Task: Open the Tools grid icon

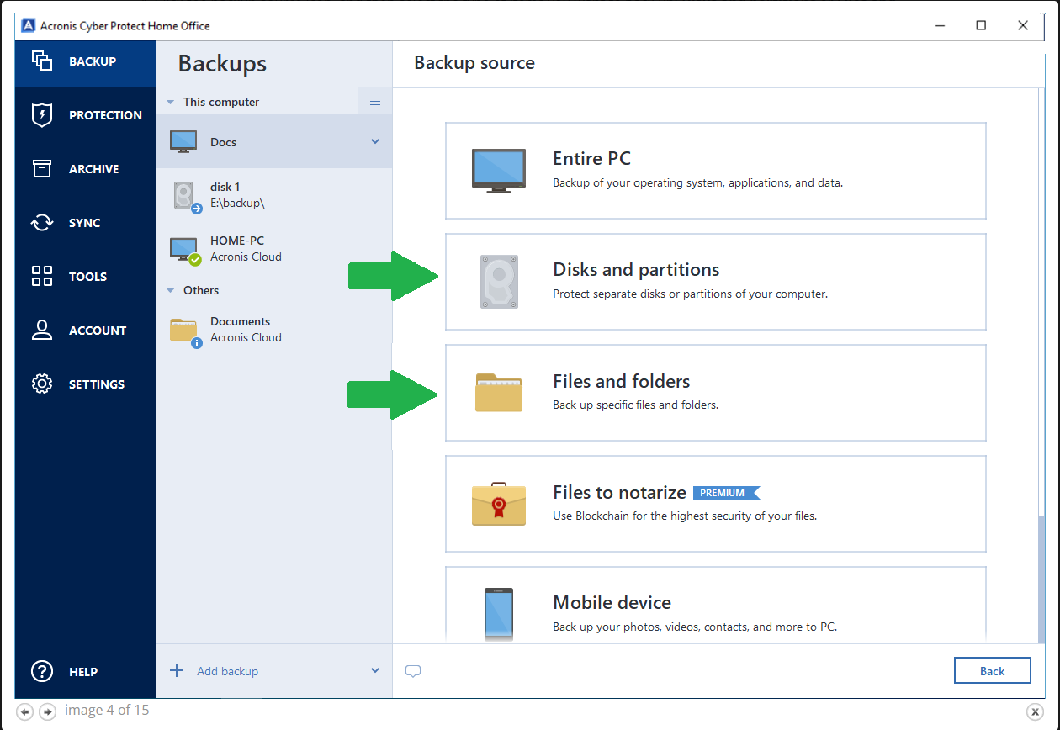Action: pyautogui.click(x=42, y=277)
